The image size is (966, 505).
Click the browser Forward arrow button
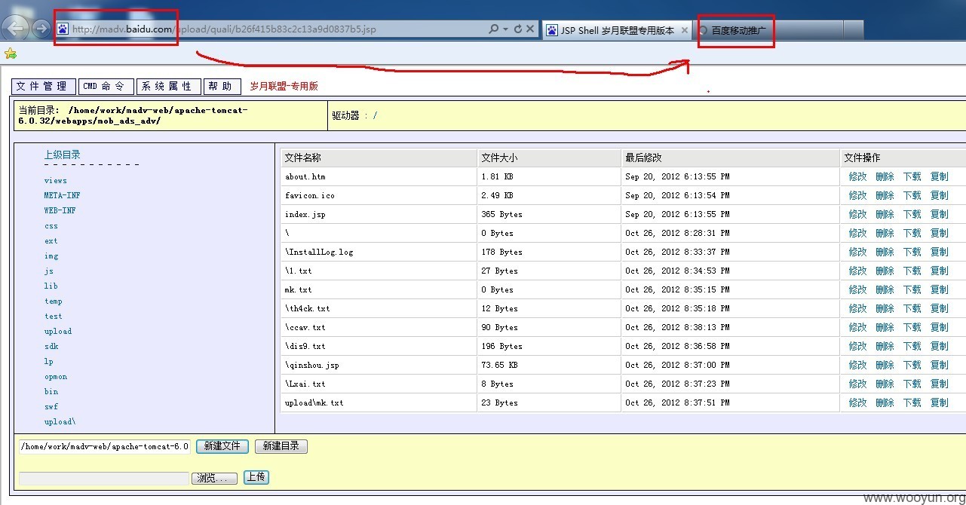tap(41, 29)
